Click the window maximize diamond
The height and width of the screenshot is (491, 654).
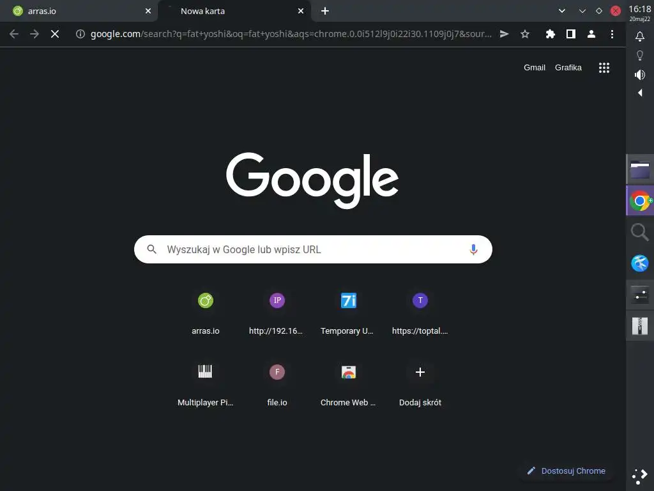[599, 12]
